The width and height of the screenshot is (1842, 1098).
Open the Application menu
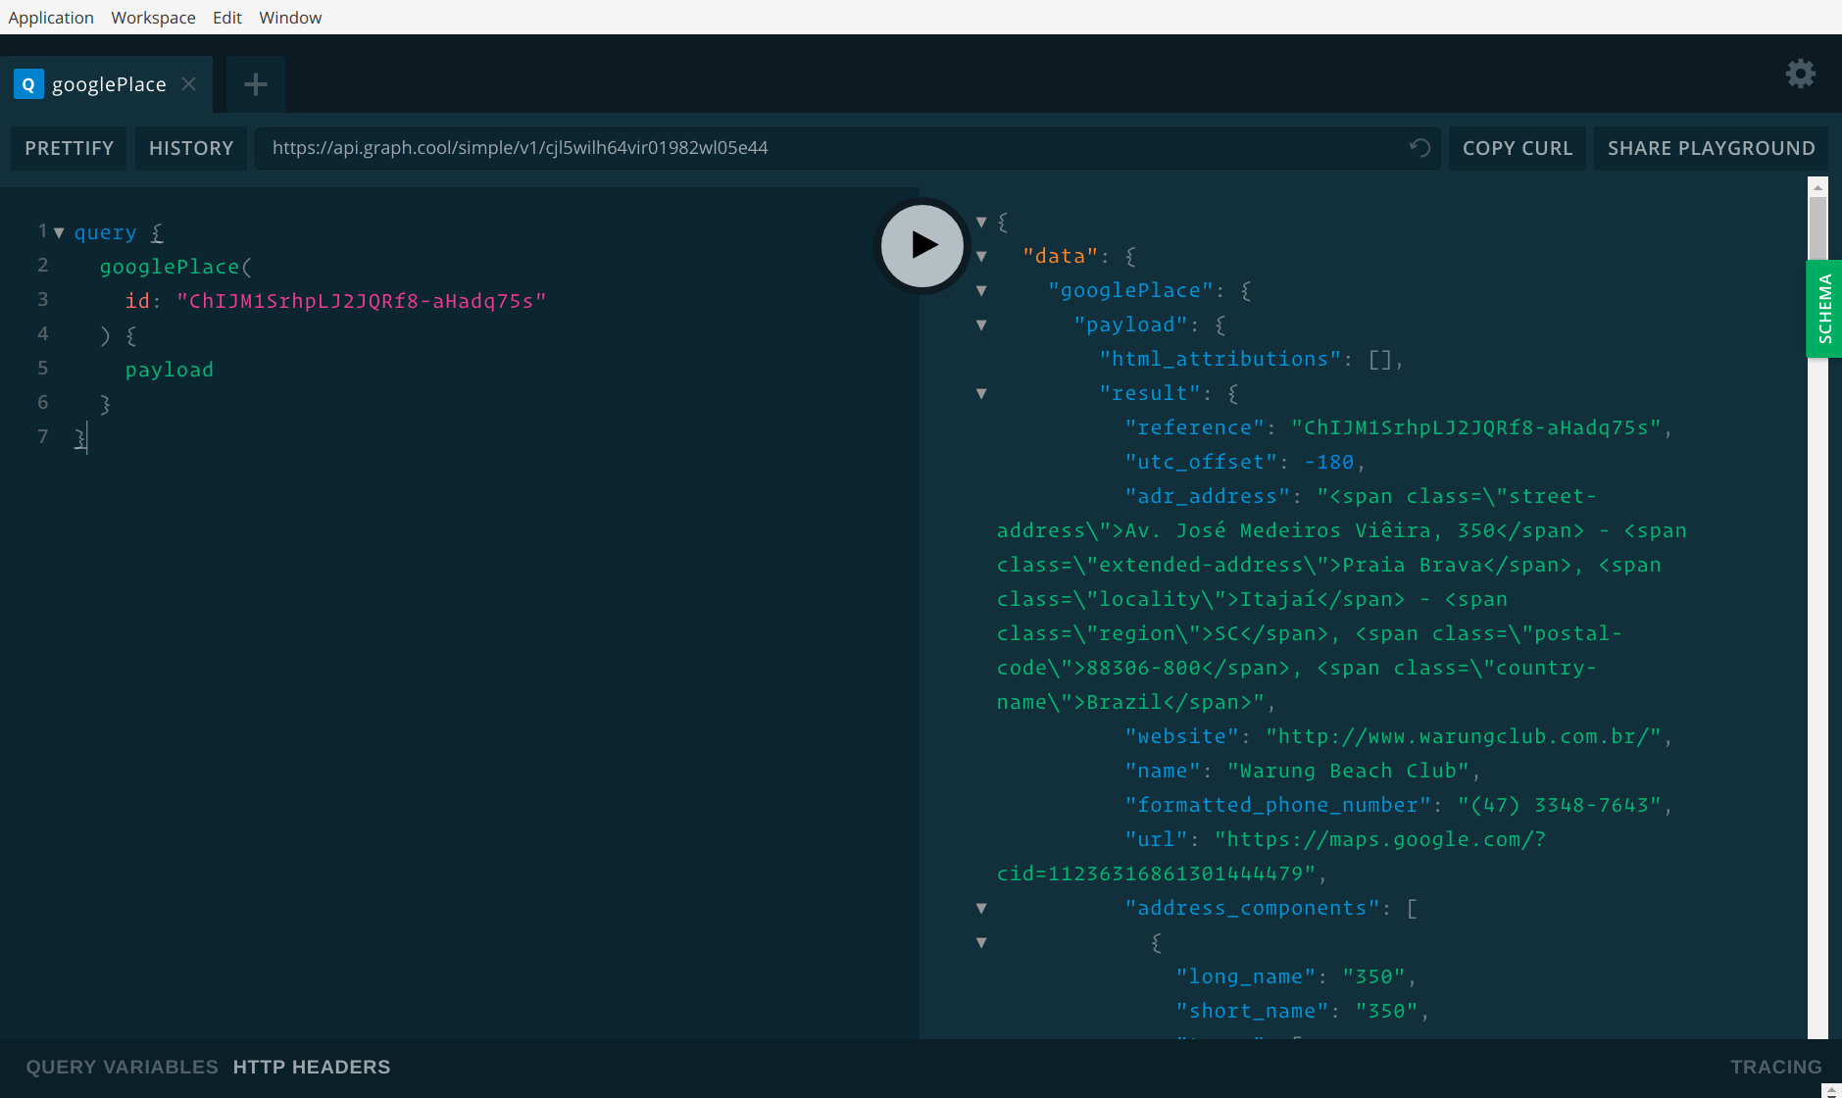point(51,18)
